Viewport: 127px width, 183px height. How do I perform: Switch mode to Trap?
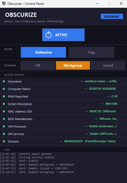[x=91, y=52]
